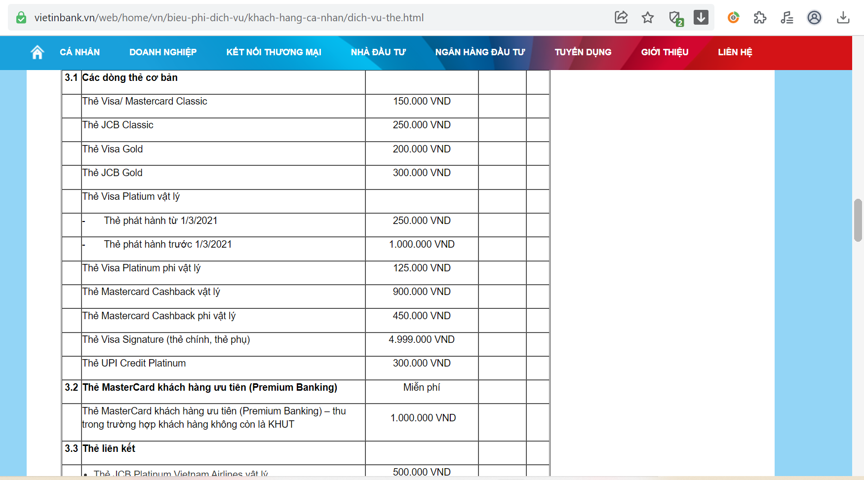Click 'Thẻ Visa Signature' row text

(x=166, y=339)
